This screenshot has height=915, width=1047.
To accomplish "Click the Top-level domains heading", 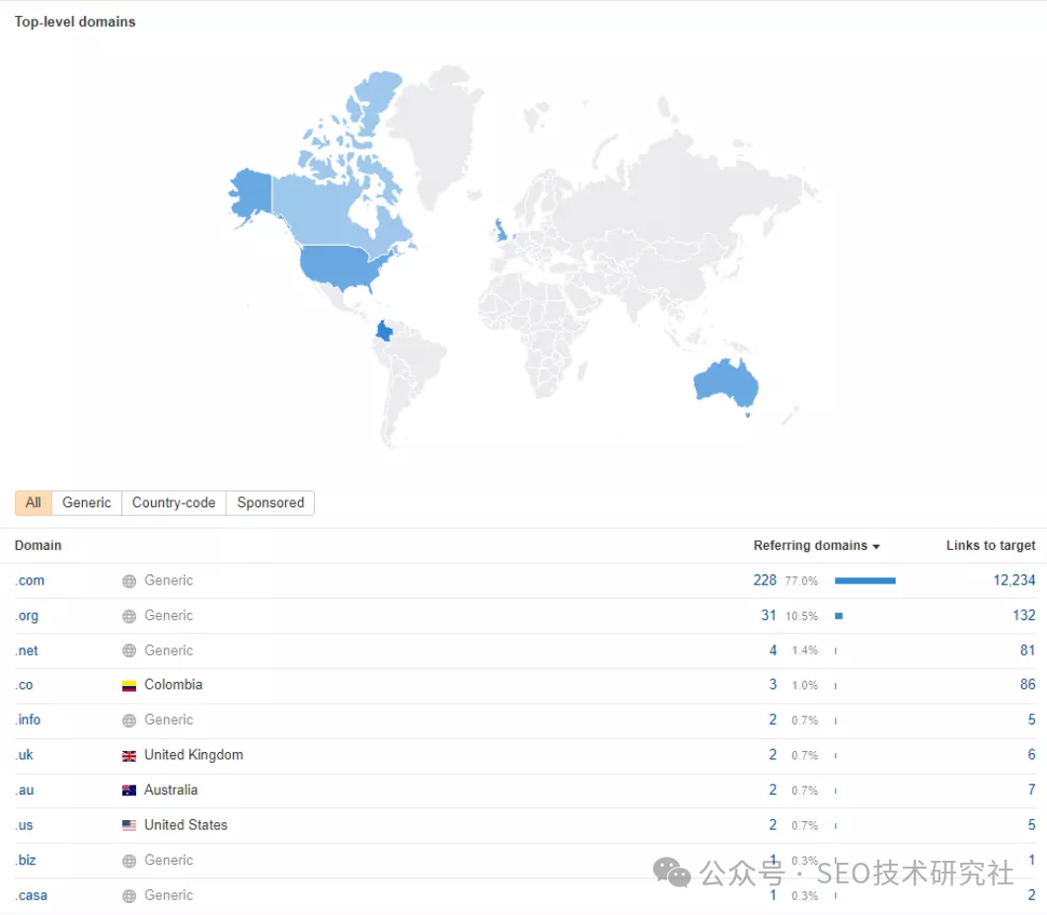I will 75,22.
